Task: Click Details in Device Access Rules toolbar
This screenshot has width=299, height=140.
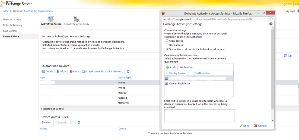Action: [61, 122]
